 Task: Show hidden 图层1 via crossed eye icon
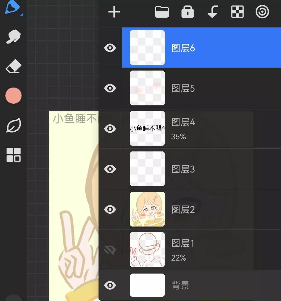coord(110,250)
